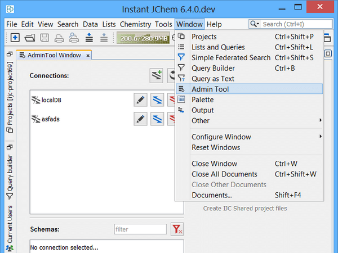Clear the schemas filter with red funnel icon
This screenshot has height=253, width=338.
coord(177,229)
